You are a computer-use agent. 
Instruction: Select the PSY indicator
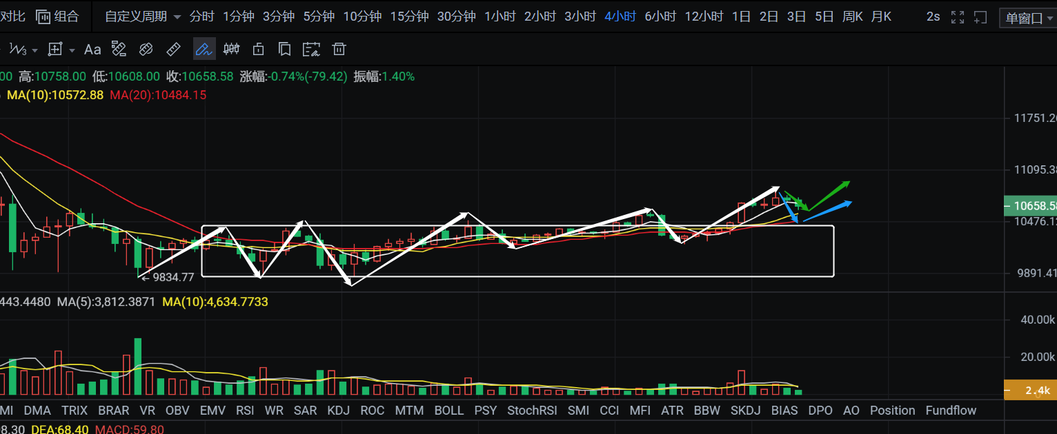click(486, 411)
